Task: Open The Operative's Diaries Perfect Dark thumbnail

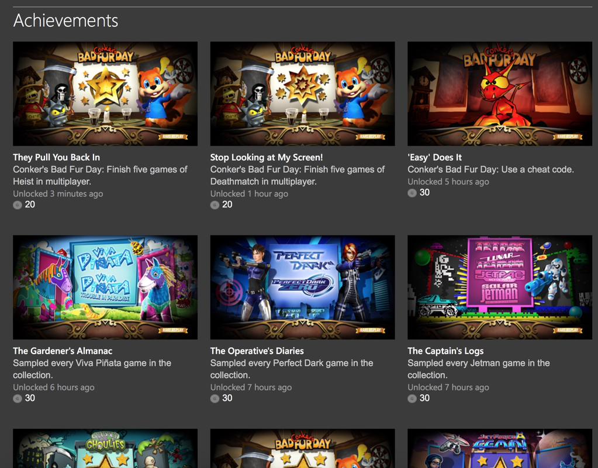Action: (302, 287)
